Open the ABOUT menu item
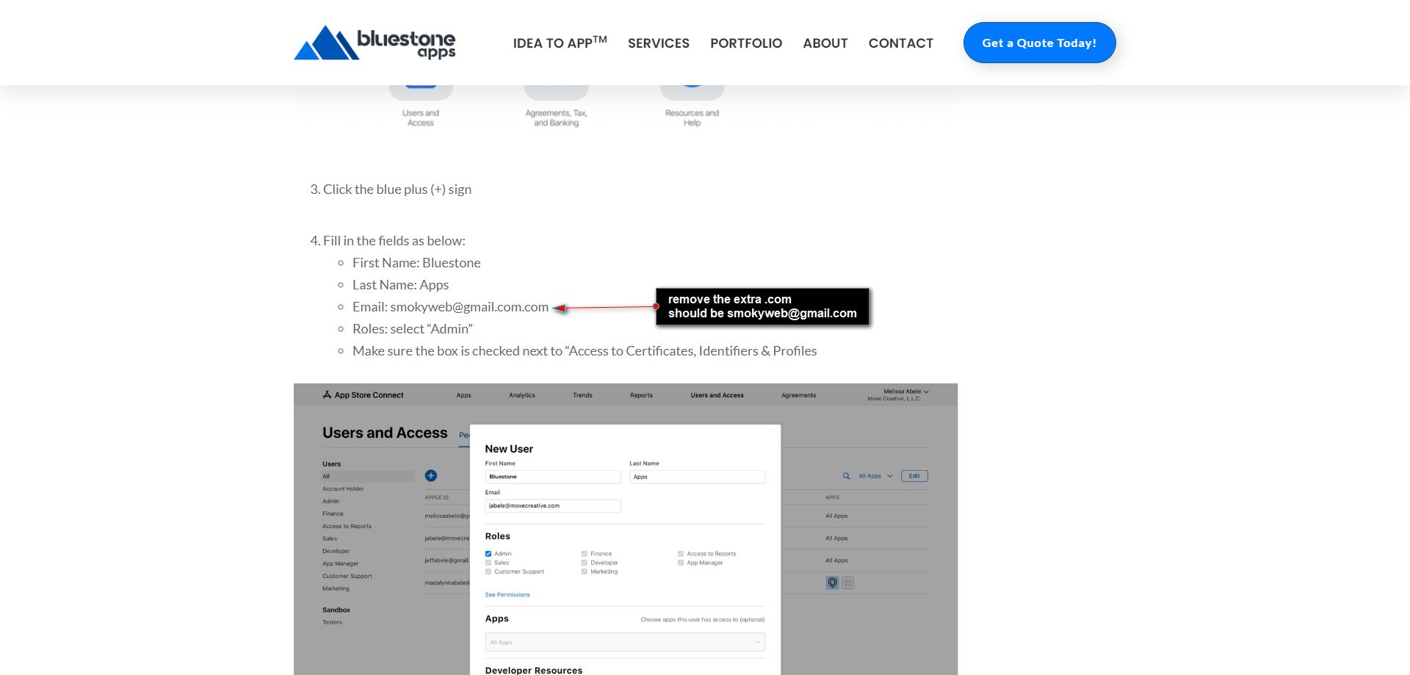The image size is (1410, 675). click(x=825, y=43)
